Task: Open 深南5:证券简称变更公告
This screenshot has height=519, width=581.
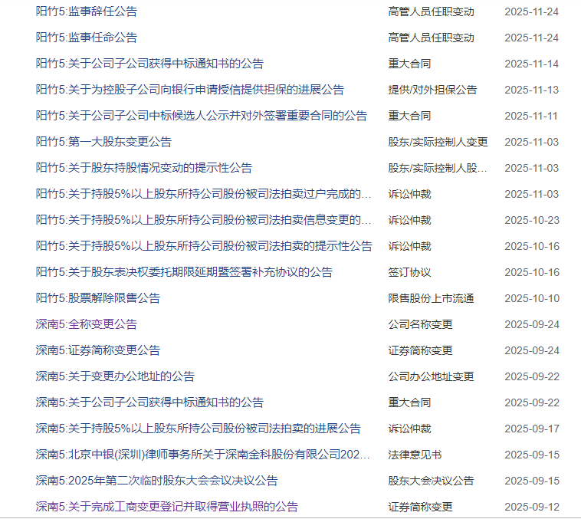Action: [98, 350]
